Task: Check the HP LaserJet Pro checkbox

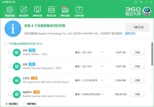Action: coord(10,80)
